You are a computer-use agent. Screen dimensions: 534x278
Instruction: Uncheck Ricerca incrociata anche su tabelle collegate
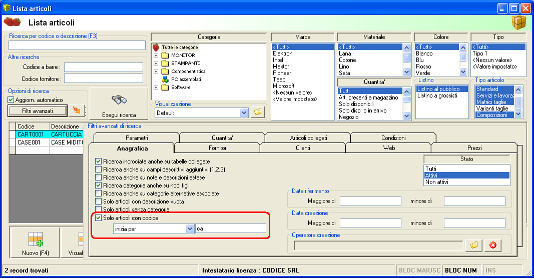(x=99, y=161)
